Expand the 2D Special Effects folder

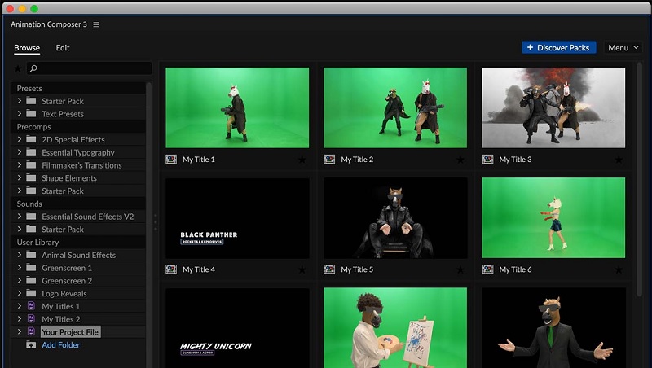19,139
